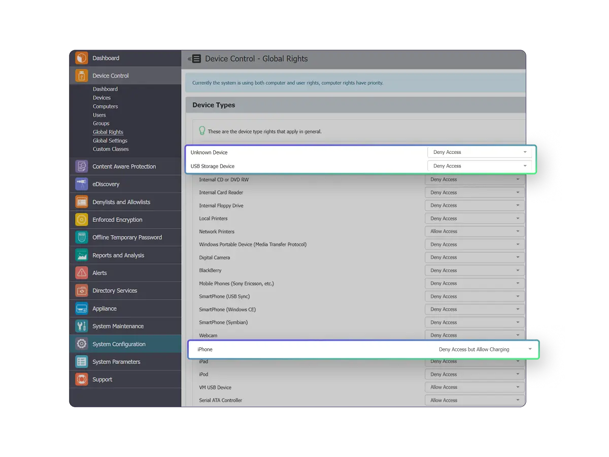Open the SmartPhone (Windows CE) dropdown
The width and height of the screenshot is (609, 457).
pyautogui.click(x=475, y=309)
